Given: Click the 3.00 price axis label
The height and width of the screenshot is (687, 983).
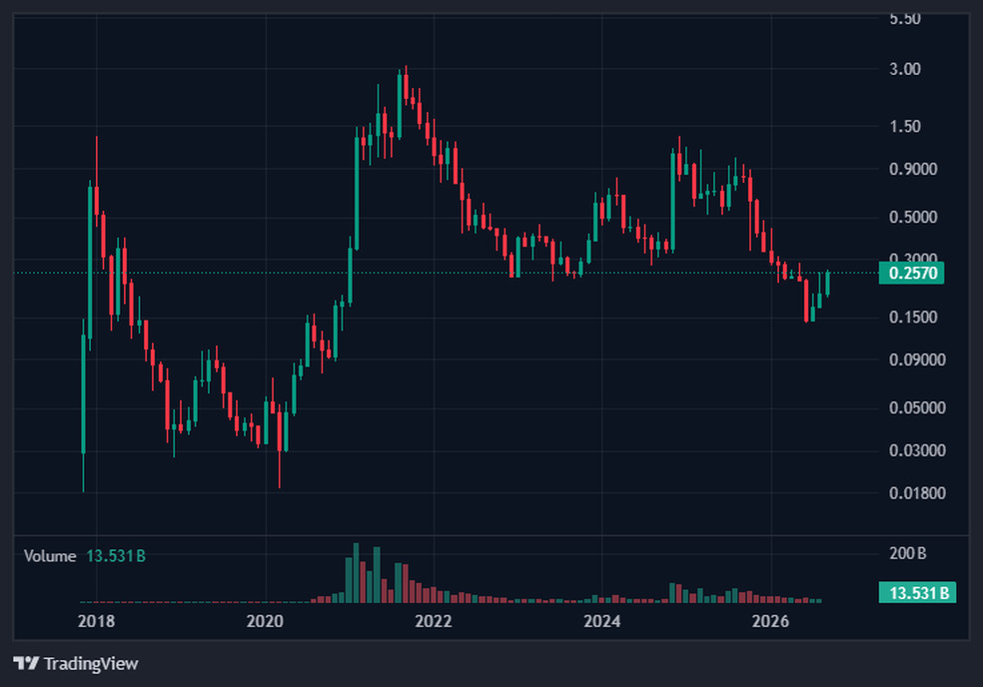Looking at the screenshot, I should (905, 69).
